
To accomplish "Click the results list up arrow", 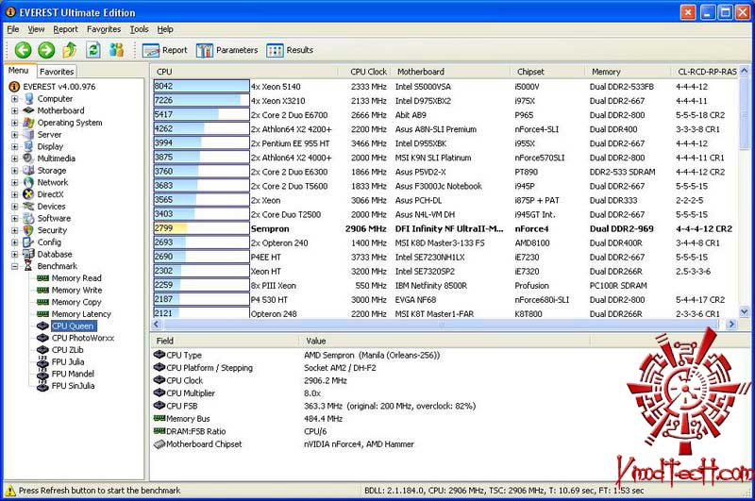I will [x=744, y=71].
